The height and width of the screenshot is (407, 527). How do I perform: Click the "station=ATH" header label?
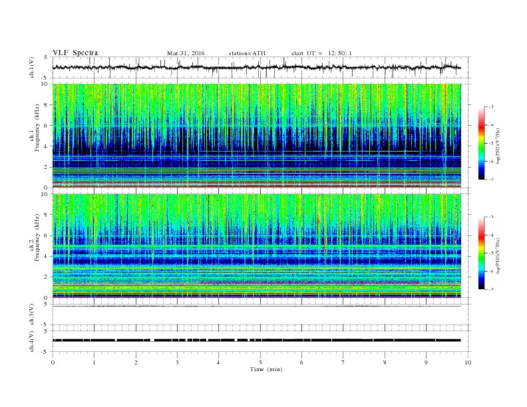[x=247, y=53]
